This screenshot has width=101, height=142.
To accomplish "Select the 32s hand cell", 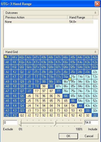I will click(95, 111).
